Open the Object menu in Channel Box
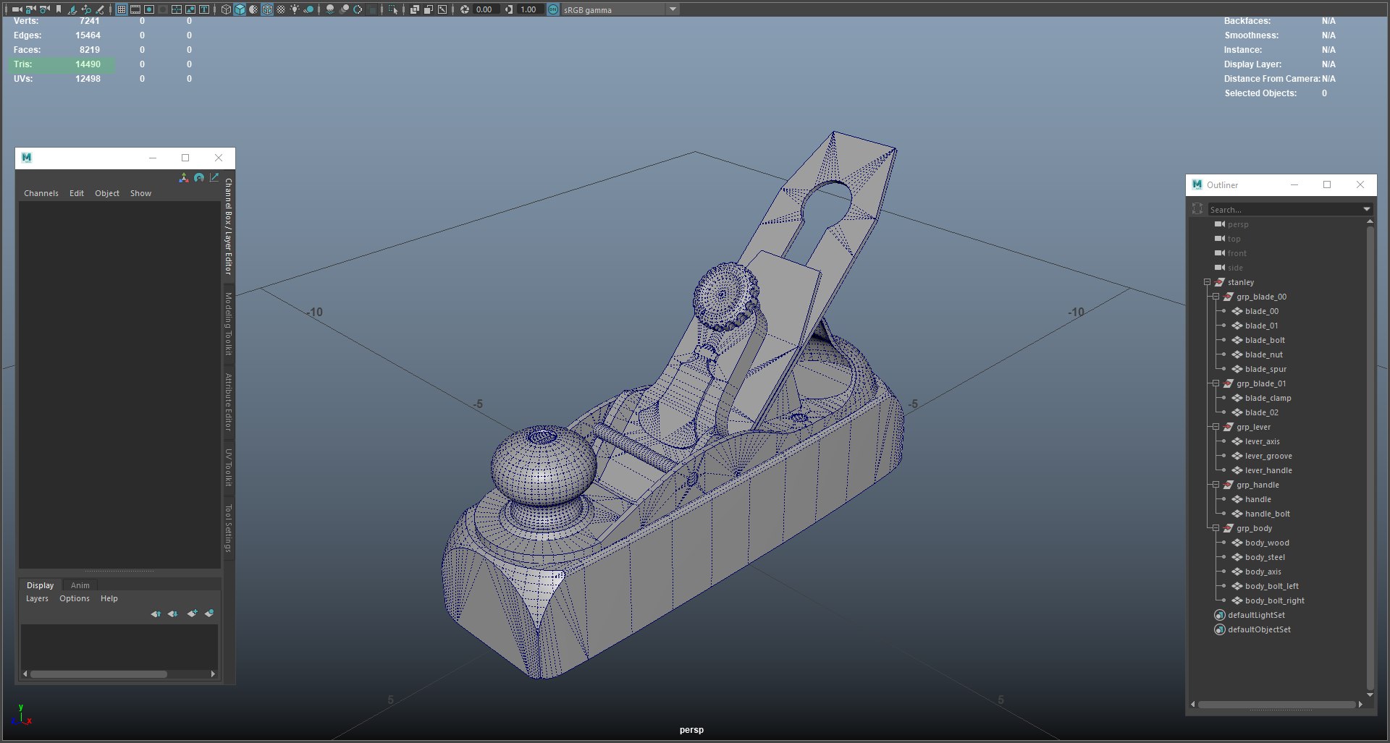 pyautogui.click(x=107, y=193)
